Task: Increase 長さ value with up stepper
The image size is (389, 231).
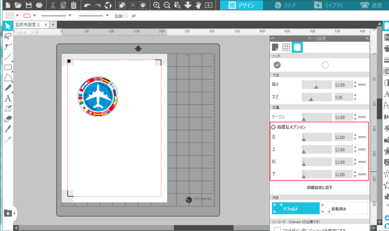Action: pos(355,83)
